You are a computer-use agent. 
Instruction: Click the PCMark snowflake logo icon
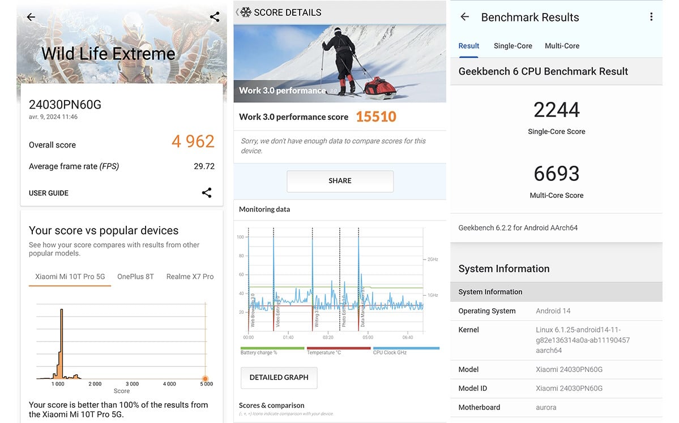click(246, 12)
